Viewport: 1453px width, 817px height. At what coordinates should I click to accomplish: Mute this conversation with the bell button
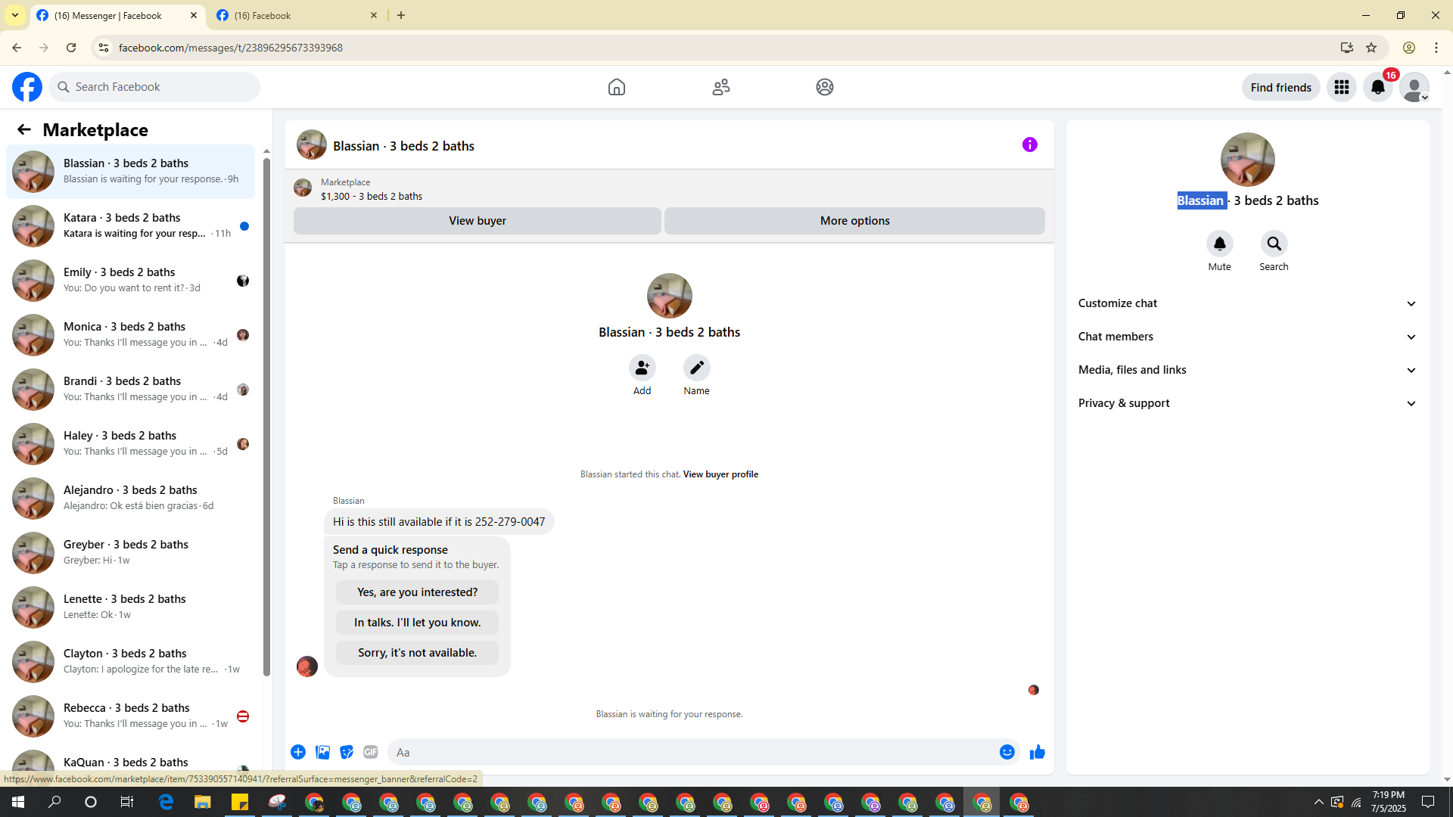click(1219, 244)
